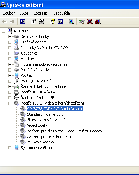
Task: Click the speaker icon beside Standardní game port
Action: [x=23, y=114]
